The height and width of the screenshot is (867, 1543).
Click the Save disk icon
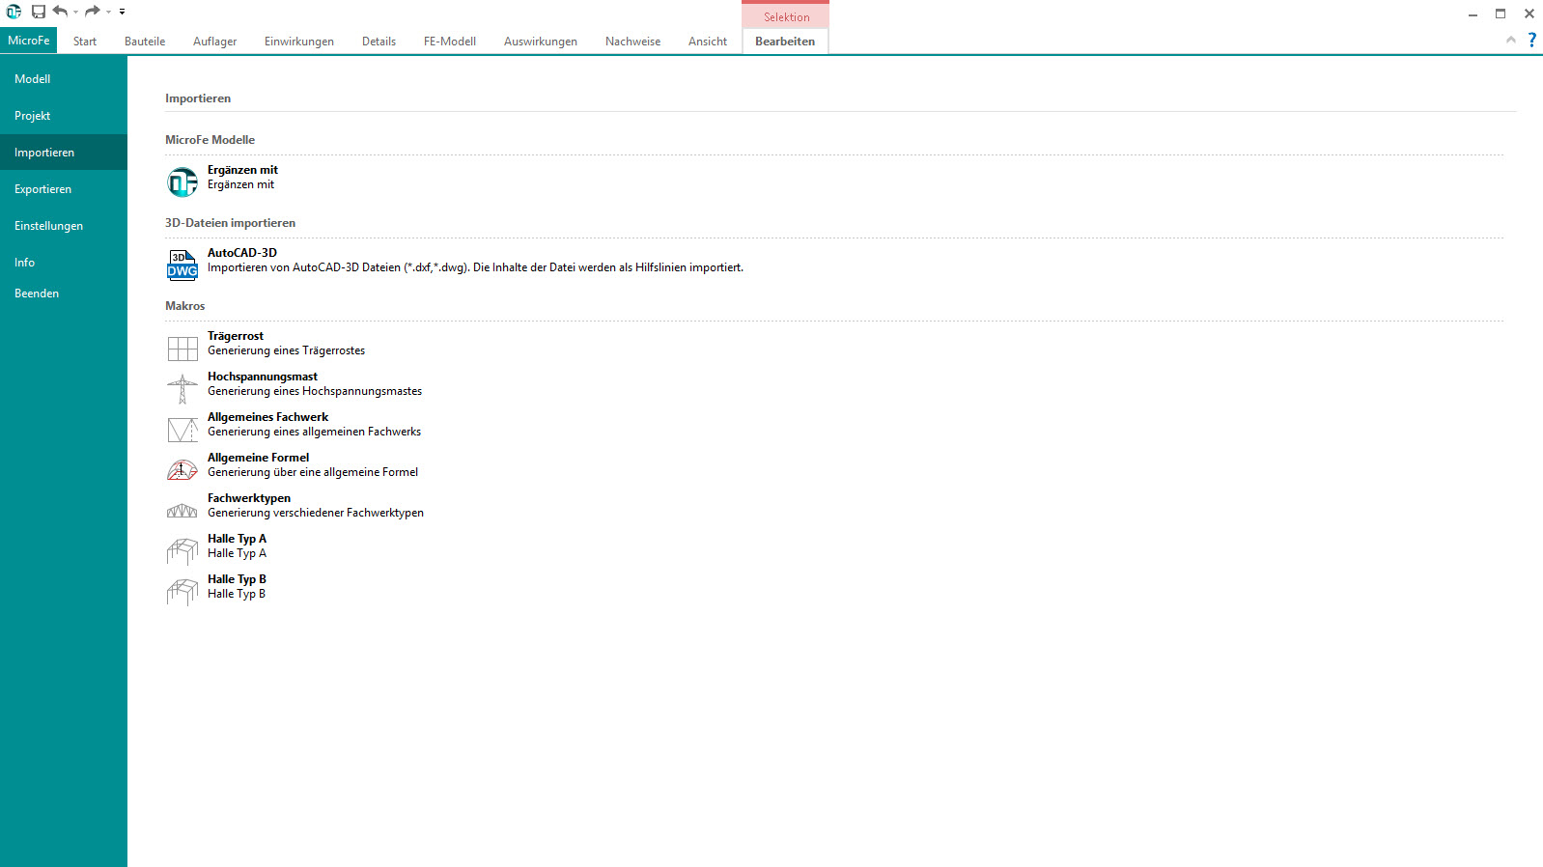point(39,12)
